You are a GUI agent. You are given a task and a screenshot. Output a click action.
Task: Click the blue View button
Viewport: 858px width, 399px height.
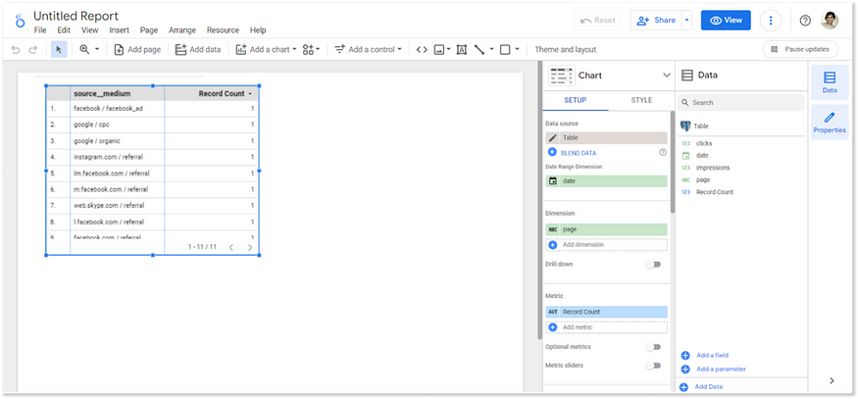click(x=725, y=21)
